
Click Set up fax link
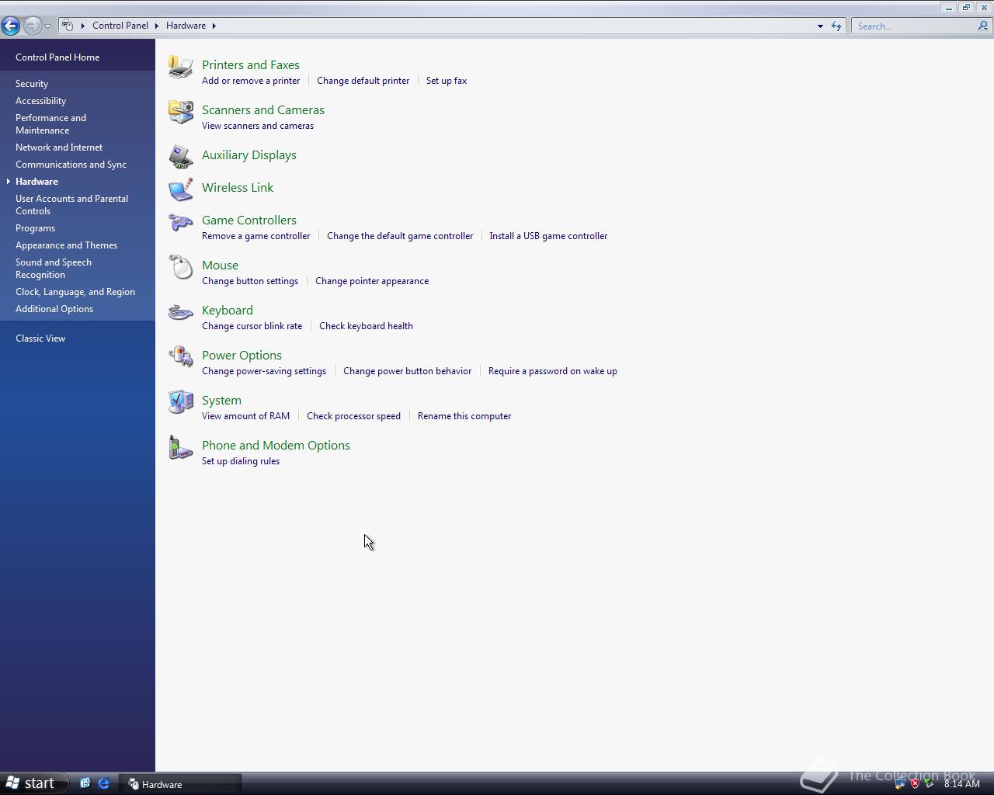coord(447,81)
